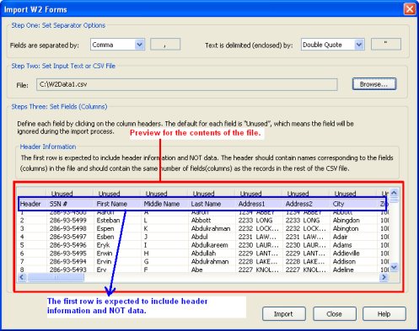Click Unused header above Middle Name
The width and height of the screenshot is (419, 331).
(164, 193)
